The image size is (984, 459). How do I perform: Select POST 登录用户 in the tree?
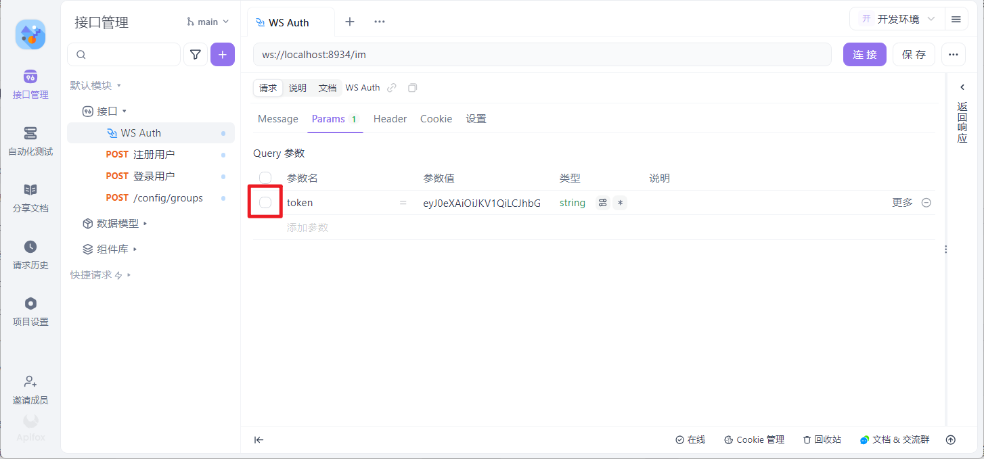pyautogui.click(x=151, y=176)
